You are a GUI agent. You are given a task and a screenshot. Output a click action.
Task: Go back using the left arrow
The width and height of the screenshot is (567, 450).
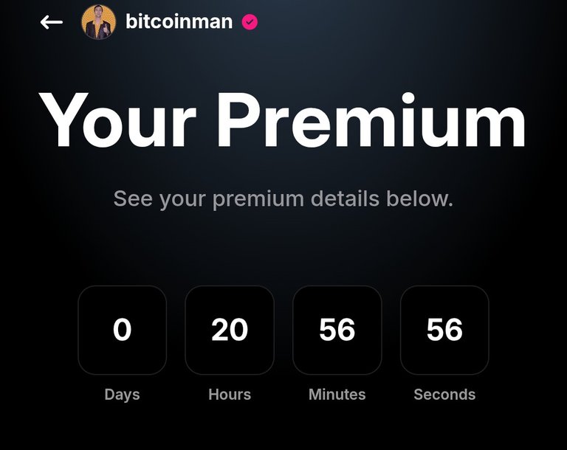pos(52,22)
